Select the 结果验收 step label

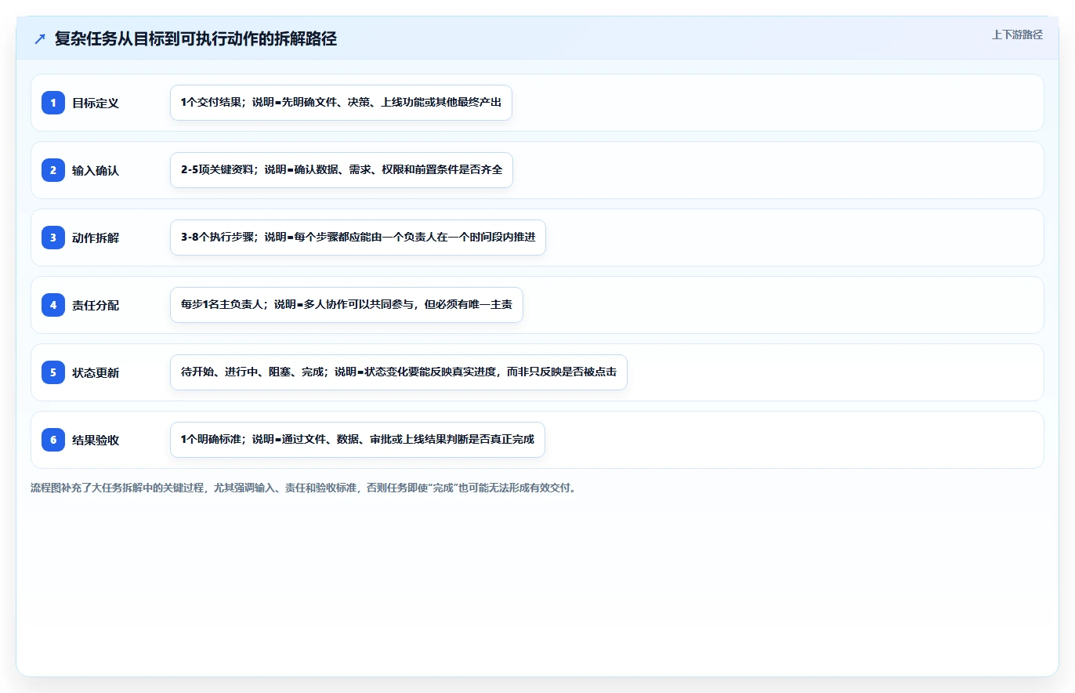tap(96, 440)
